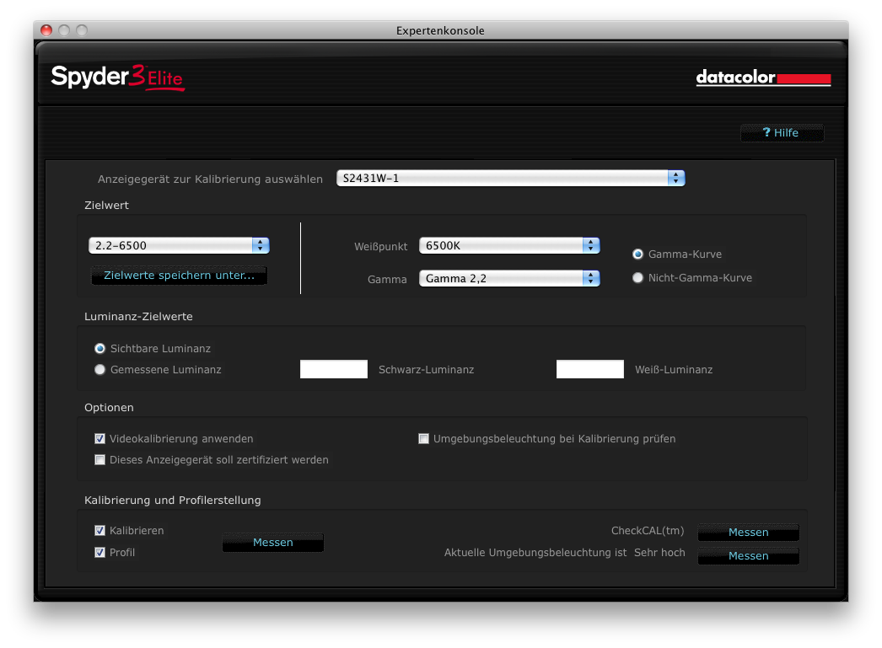Open the Hilfe help button
Image resolution: width=882 pixels, height=648 pixels.
coord(782,133)
